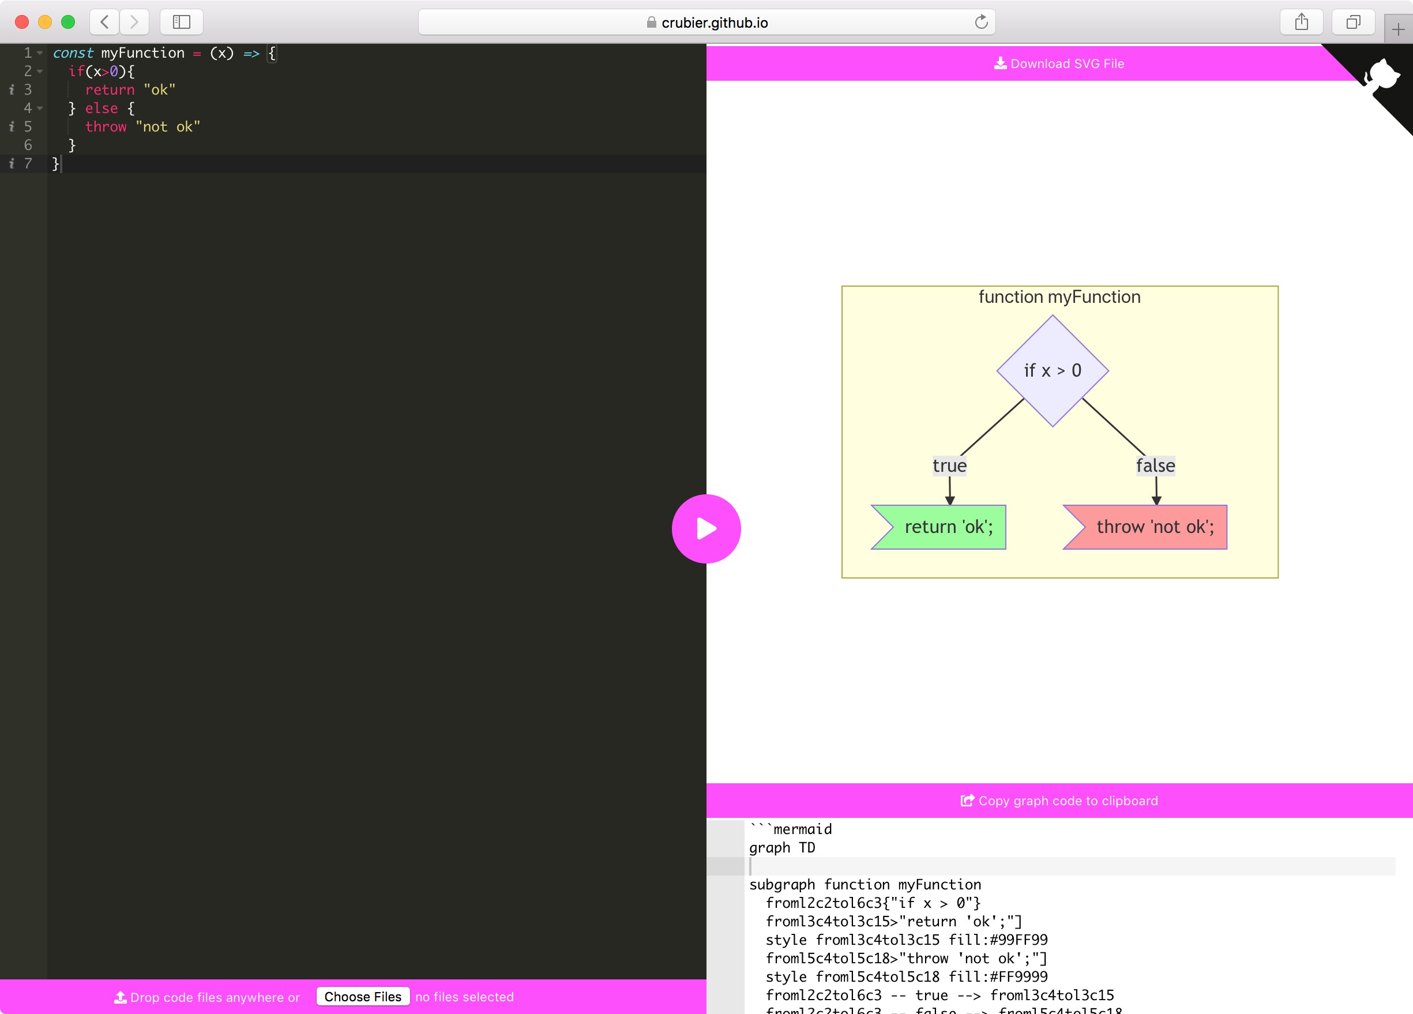Click the 'true' edge label

tap(949, 465)
